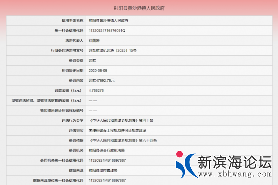This screenshot has height=185, width=278.
Task: Click the 暂扣或吊销证照名称及编号 row label
Action: tap(62, 111)
